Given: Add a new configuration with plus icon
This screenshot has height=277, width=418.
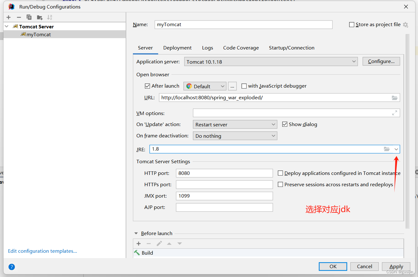Looking at the screenshot, I should [x=9, y=17].
